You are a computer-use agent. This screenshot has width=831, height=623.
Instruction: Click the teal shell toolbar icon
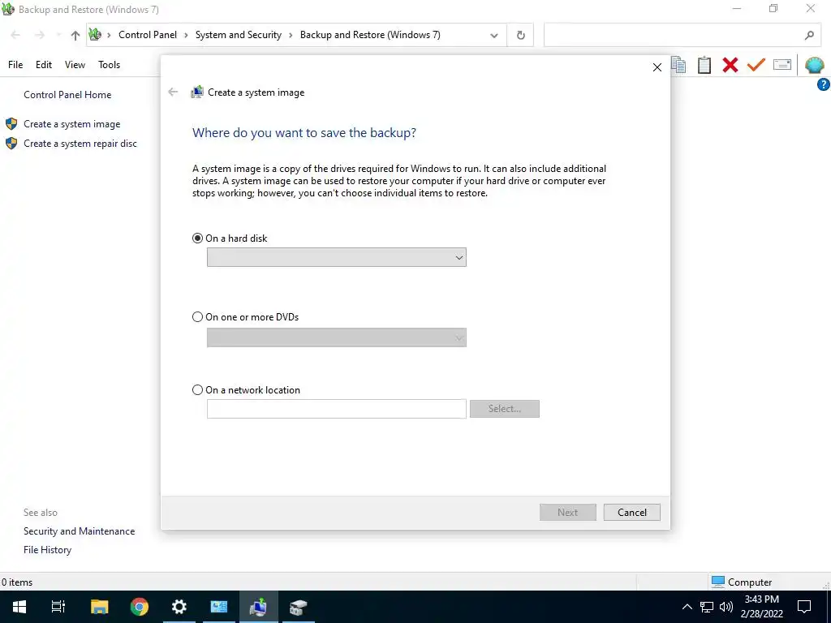point(815,65)
